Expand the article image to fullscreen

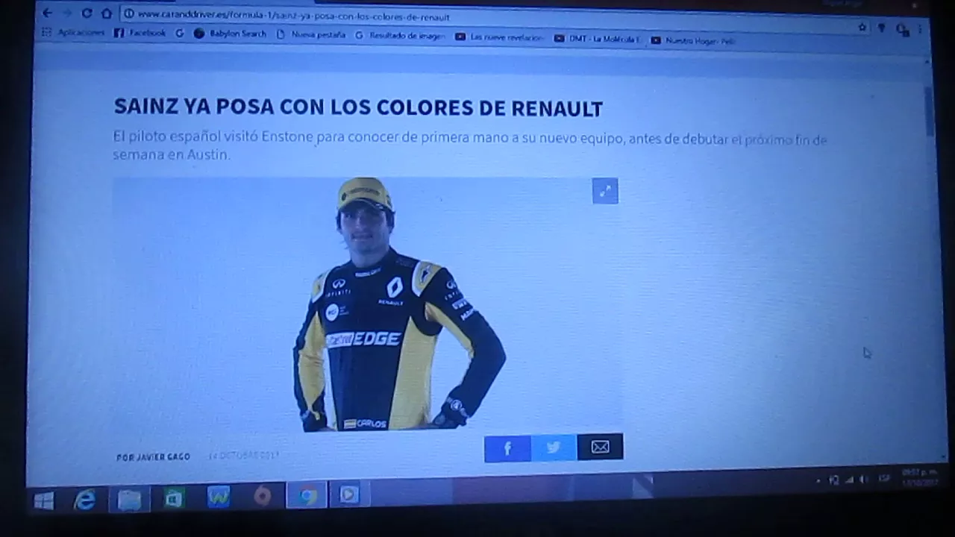605,191
